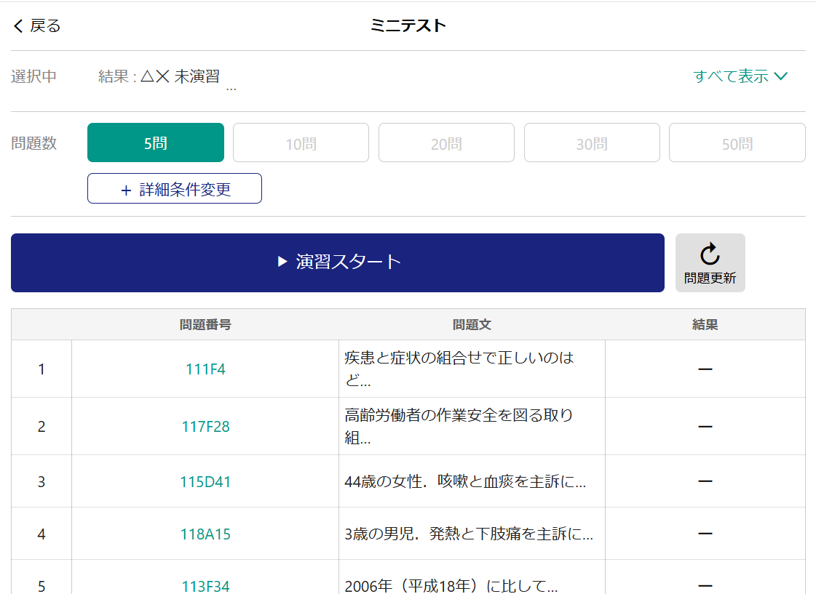Viewport: 816px width, 594px height.
Task: Click the ellipsis under selected conditions
Action: [231, 89]
